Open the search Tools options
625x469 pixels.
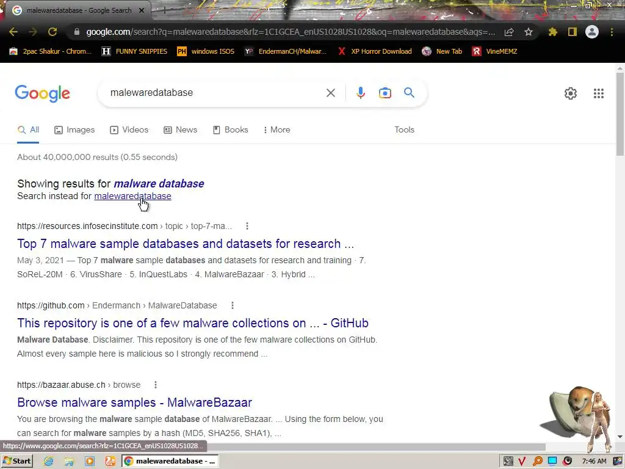[x=404, y=129]
